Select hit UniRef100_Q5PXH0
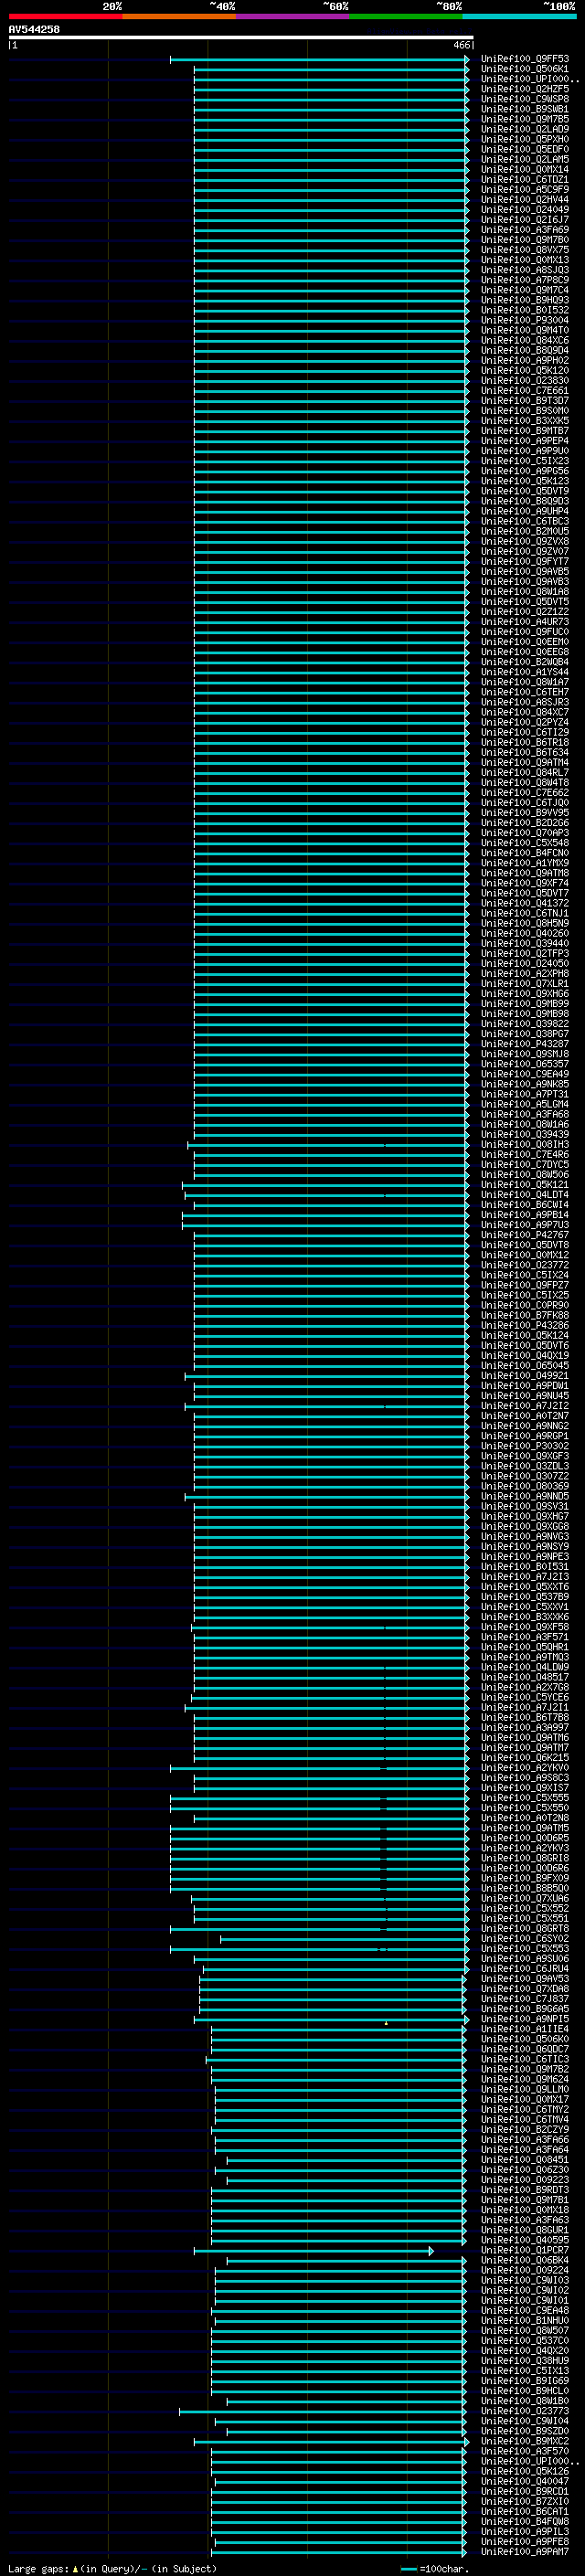The width and height of the screenshot is (585, 2576). coord(524,139)
